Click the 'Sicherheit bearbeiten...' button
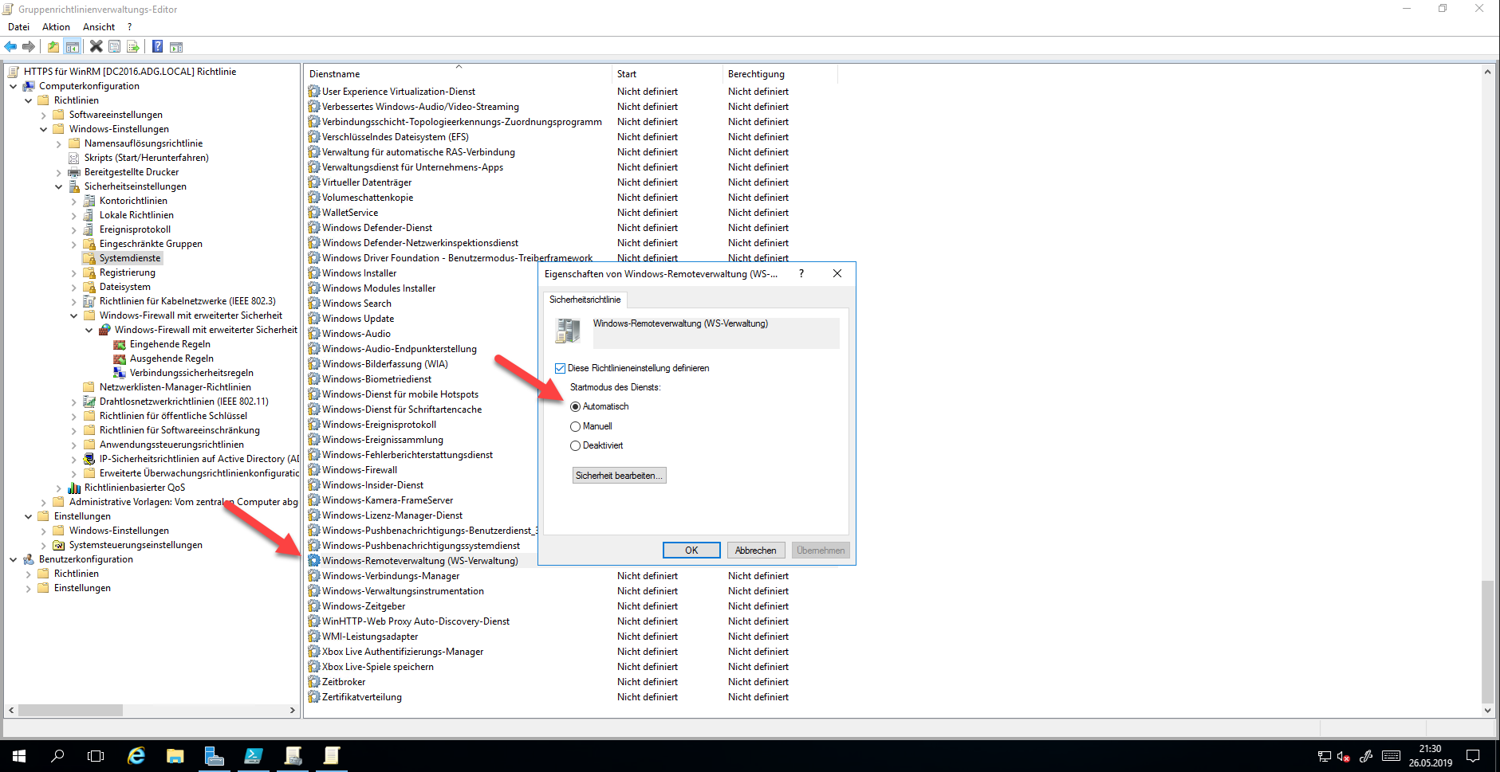This screenshot has width=1500, height=772. tap(619, 476)
